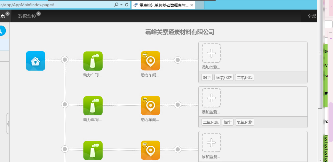This screenshot has width=333, height=162.
Task: Click the 全部 menu at the top right
Action: (x=312, y=16)
